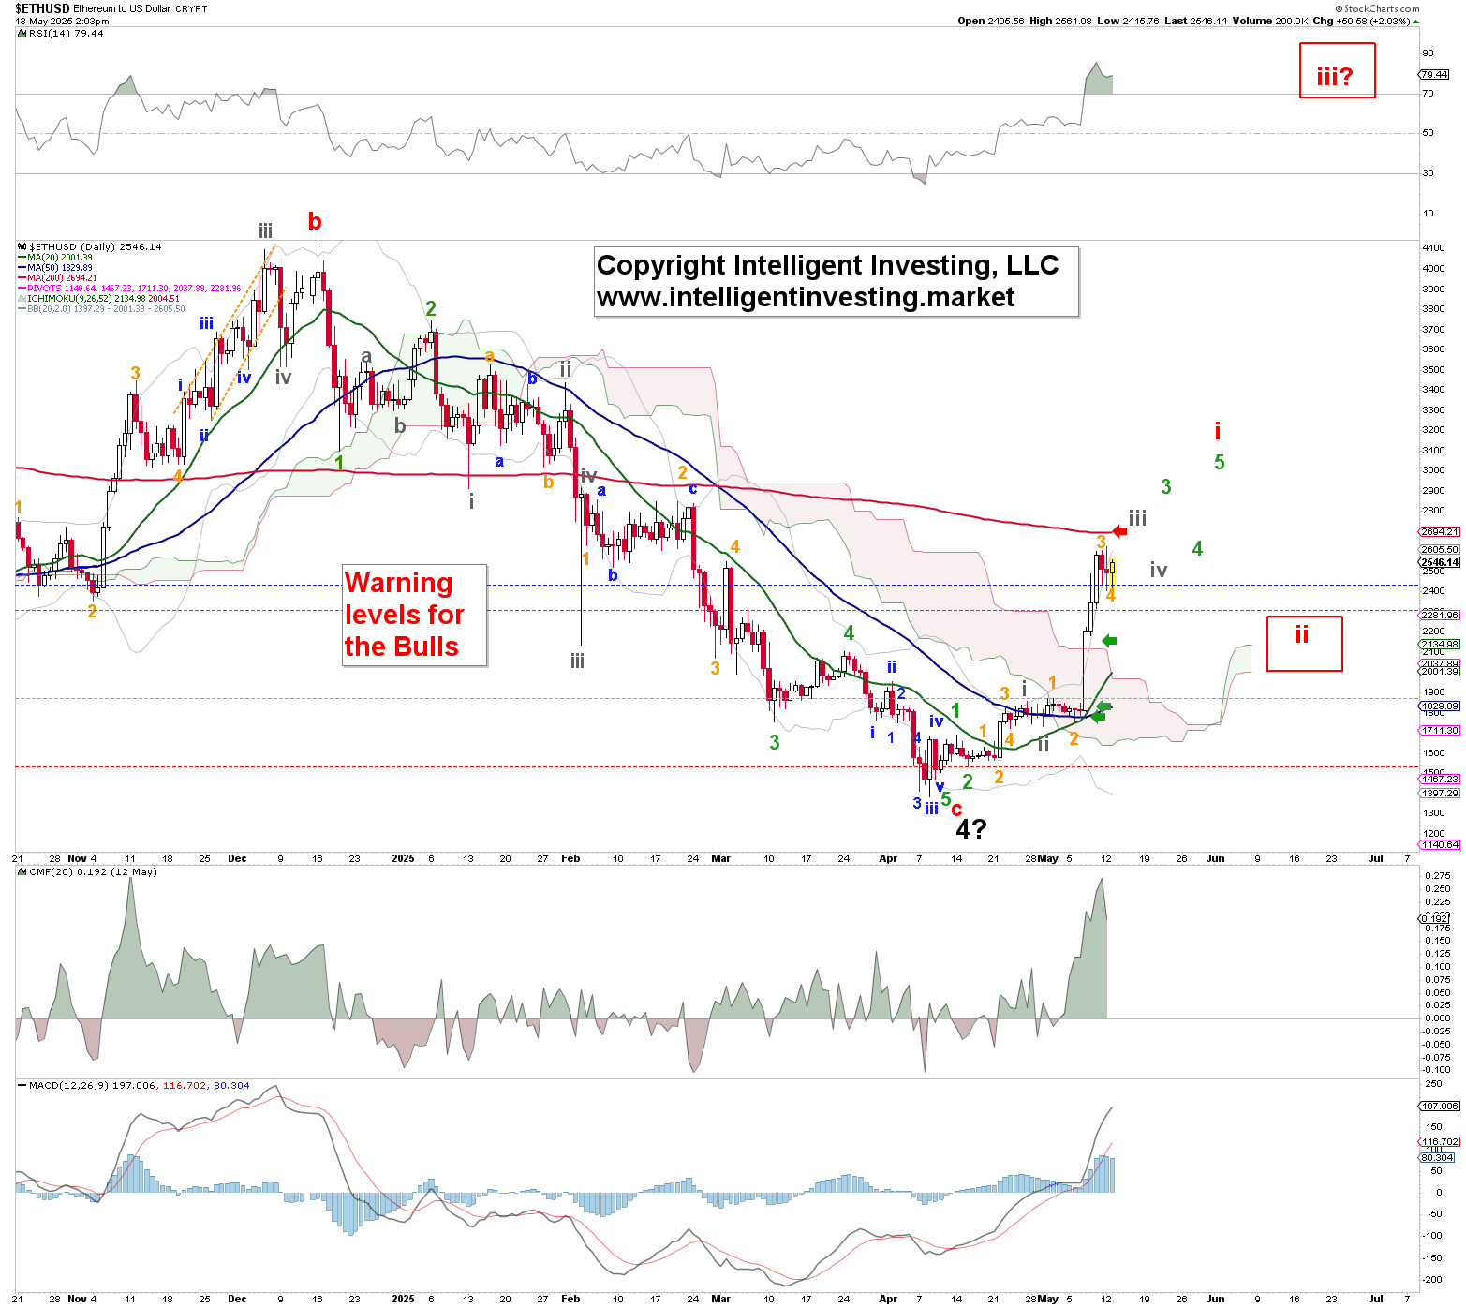The height and width of the screenshot is (1308, 1466).
Task: Click the $ETHUSD ticker title at top
Action: [x=42, y=8]
